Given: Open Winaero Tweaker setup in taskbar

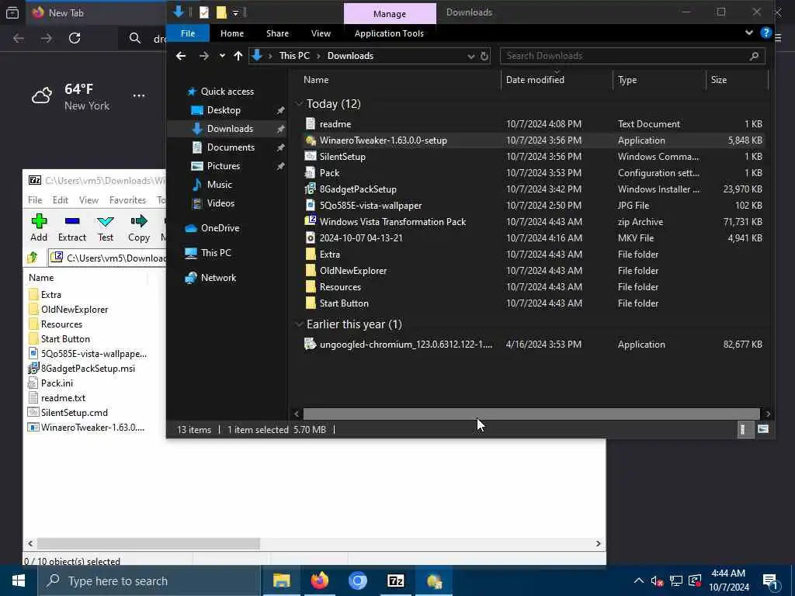Looking at the screenshot, I should pyautogui.click(x=434, y=580).
